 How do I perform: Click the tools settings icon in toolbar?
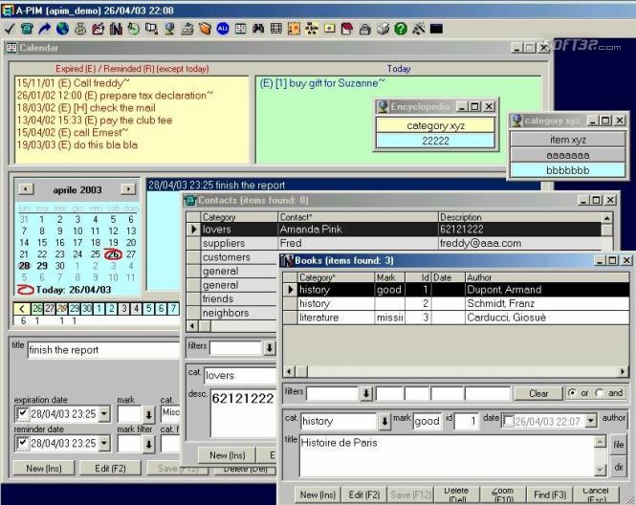419,29
